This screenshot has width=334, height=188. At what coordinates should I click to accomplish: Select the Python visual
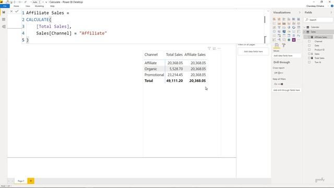tap(299, 36)
